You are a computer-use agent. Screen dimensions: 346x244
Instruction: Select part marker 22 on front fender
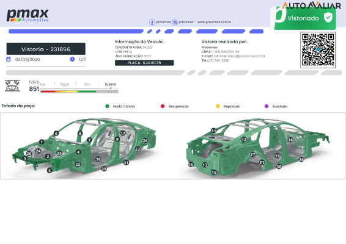click(78, 165)
